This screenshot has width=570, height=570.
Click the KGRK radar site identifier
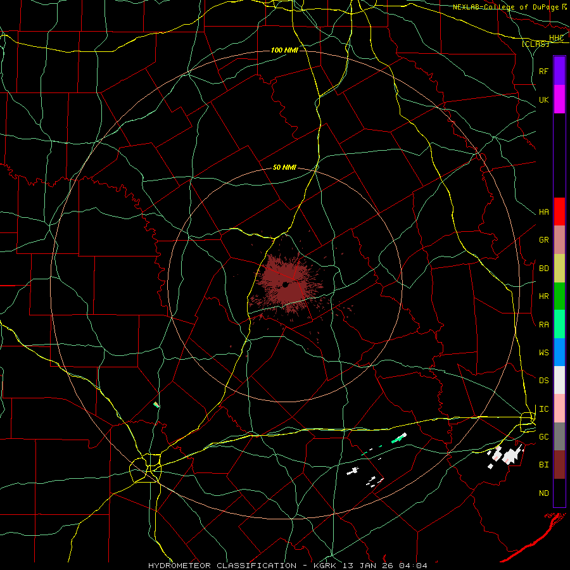pyautogui.click(x=325, y=566)
